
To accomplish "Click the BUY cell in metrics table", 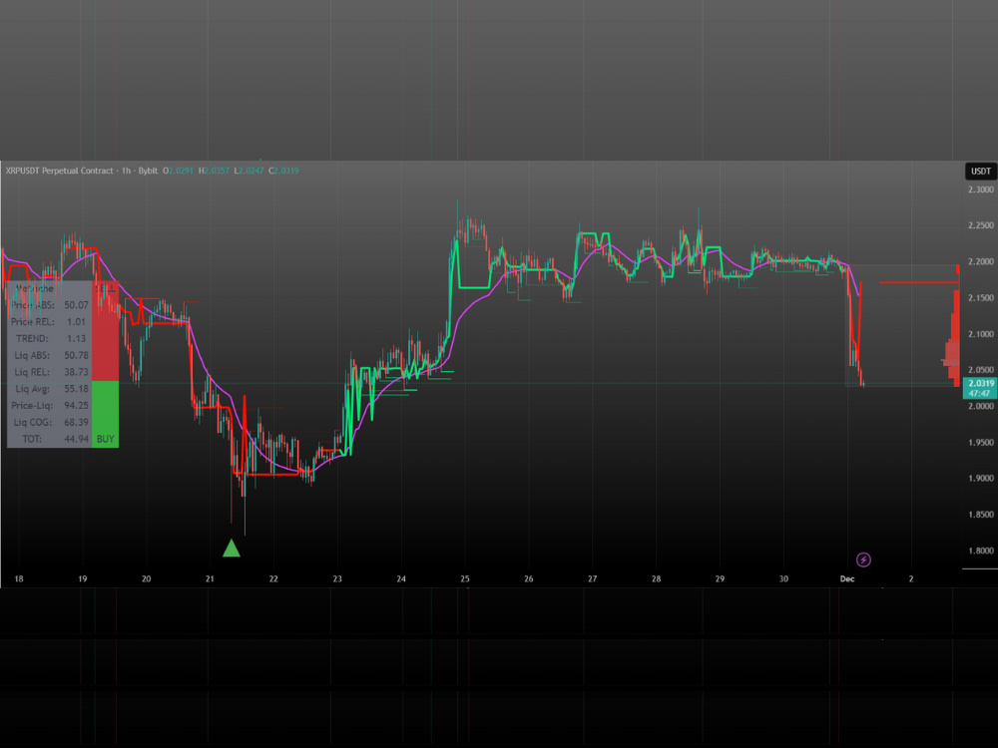I will (x=105, y=439).
